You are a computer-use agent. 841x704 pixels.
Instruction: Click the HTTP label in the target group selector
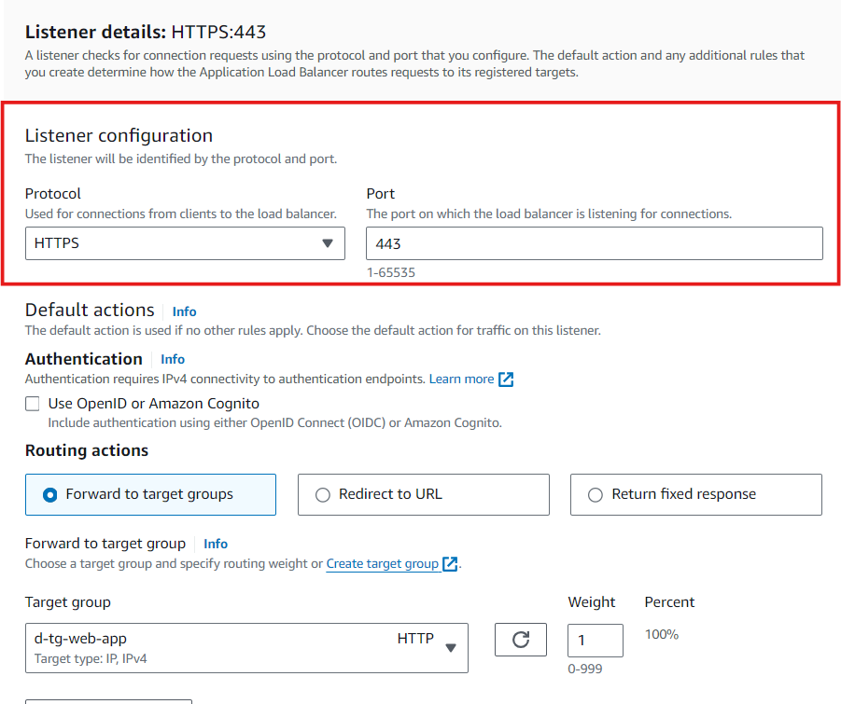pyautogui.click(x=415, y=639)
